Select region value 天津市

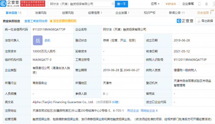point(107,83)
